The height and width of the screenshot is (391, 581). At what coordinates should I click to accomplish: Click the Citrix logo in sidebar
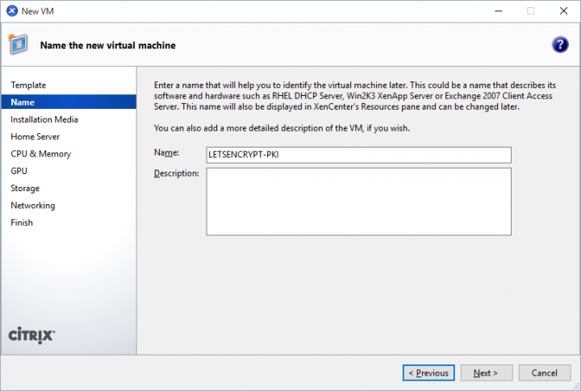31,335
